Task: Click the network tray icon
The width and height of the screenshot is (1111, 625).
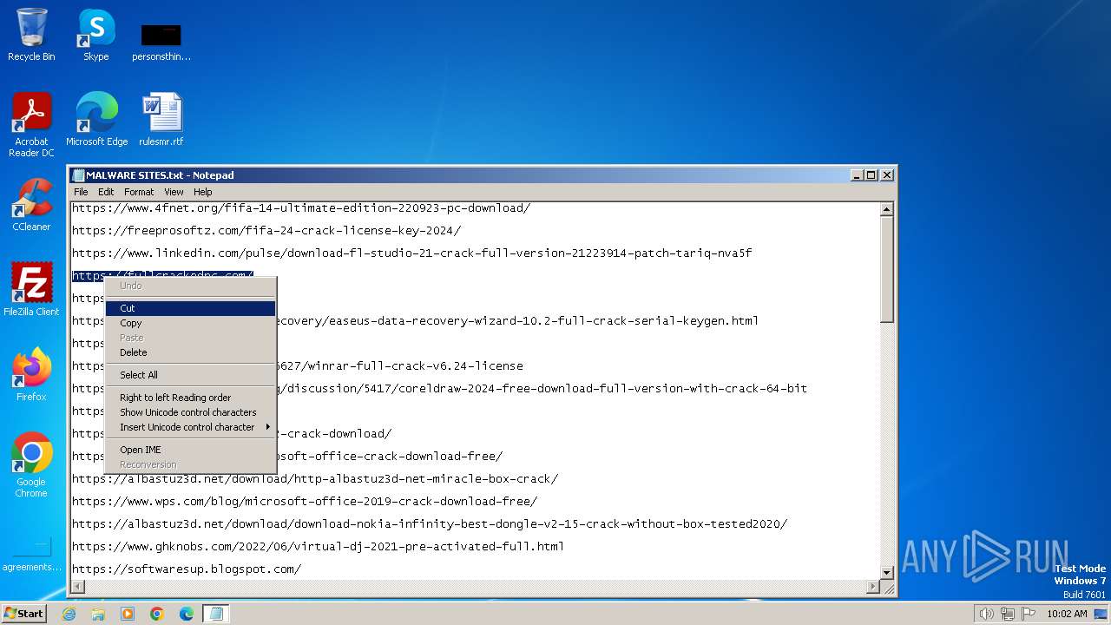Action: (1008, 614)
